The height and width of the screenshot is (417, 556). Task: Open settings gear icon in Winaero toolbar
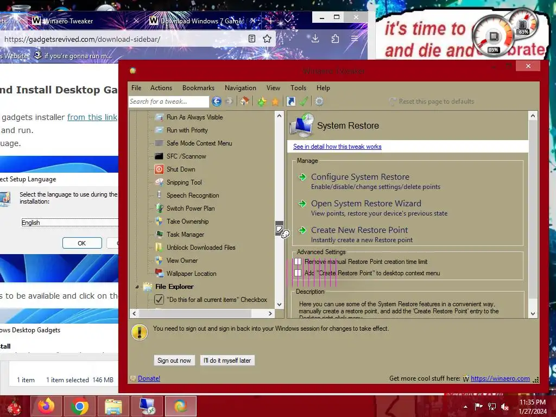pyautogui.click(x=319, y=102)
